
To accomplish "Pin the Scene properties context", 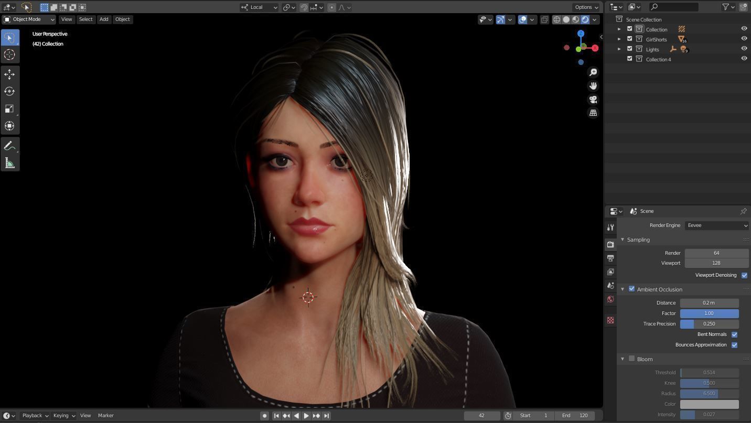I will 743,211.
